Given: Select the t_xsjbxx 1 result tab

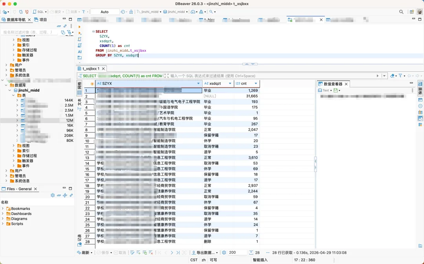Looking at the screenshot, I should (91, 69).
